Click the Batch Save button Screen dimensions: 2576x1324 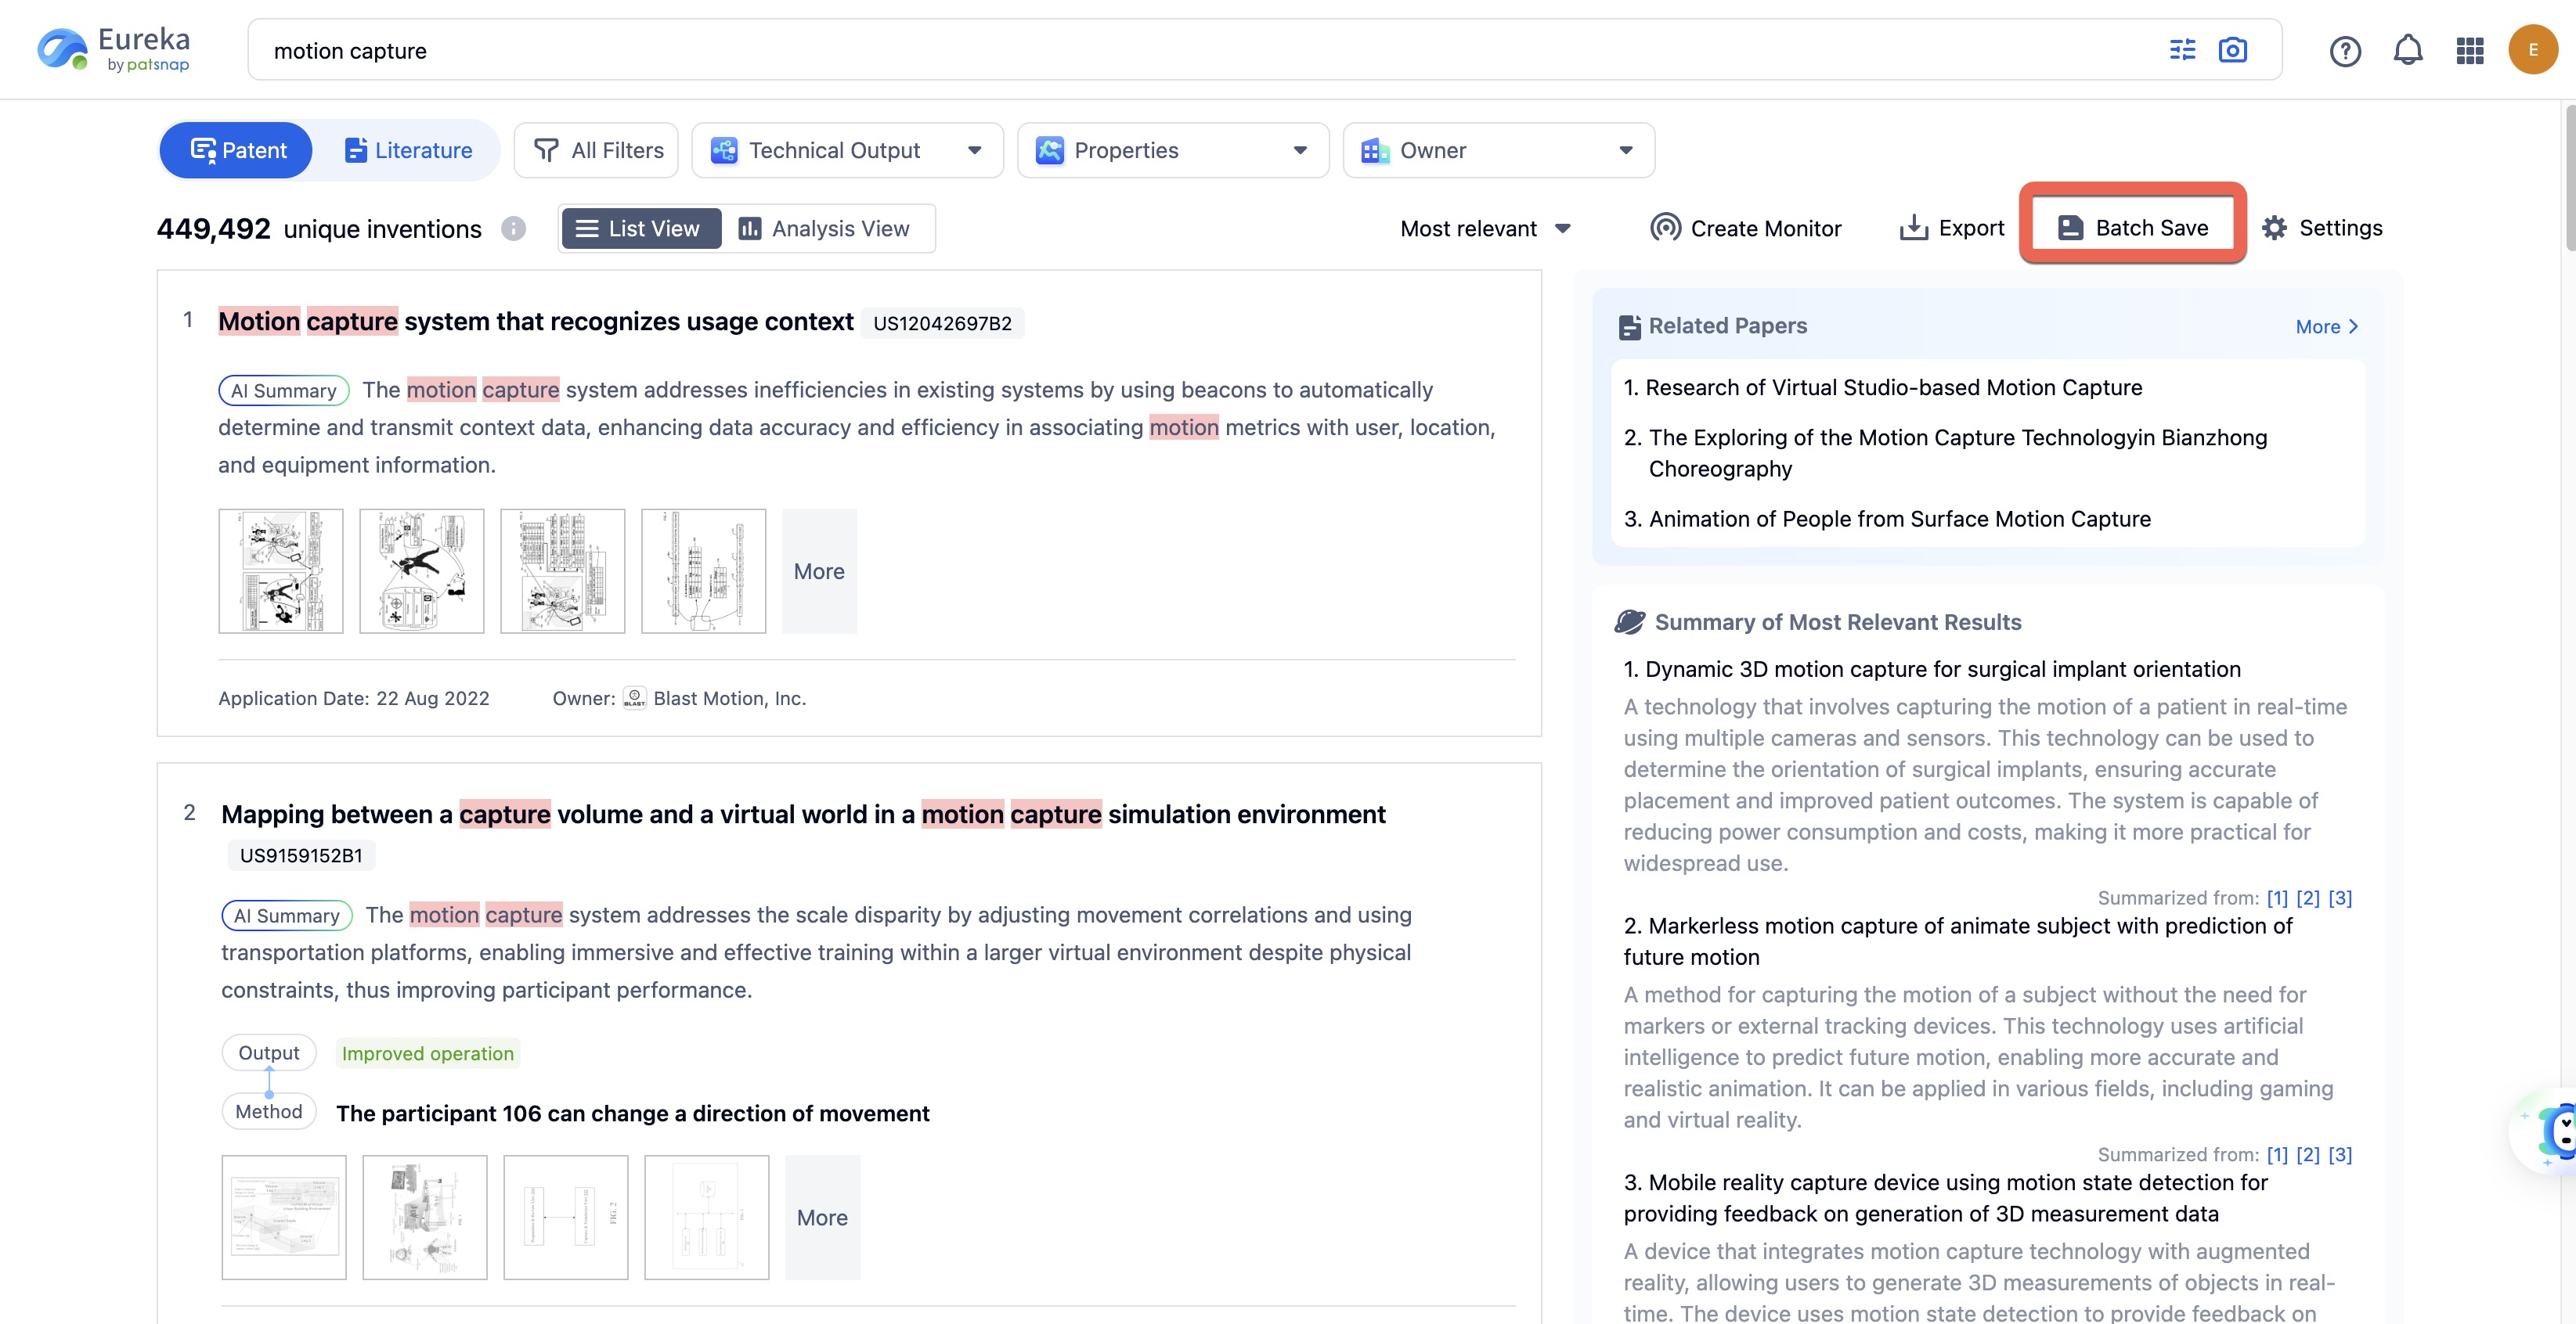(x=2132, y=228)
